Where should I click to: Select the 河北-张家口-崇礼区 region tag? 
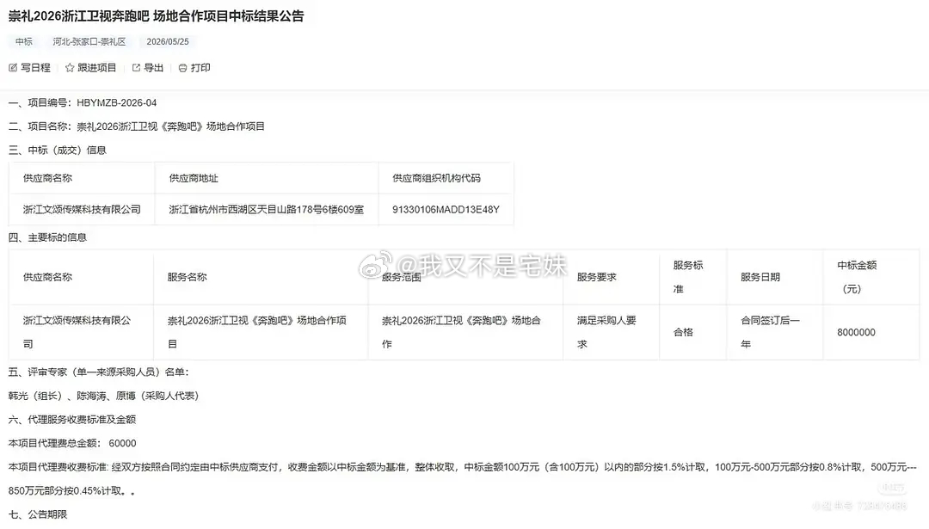pyautogui.click(x=89, y=41)
